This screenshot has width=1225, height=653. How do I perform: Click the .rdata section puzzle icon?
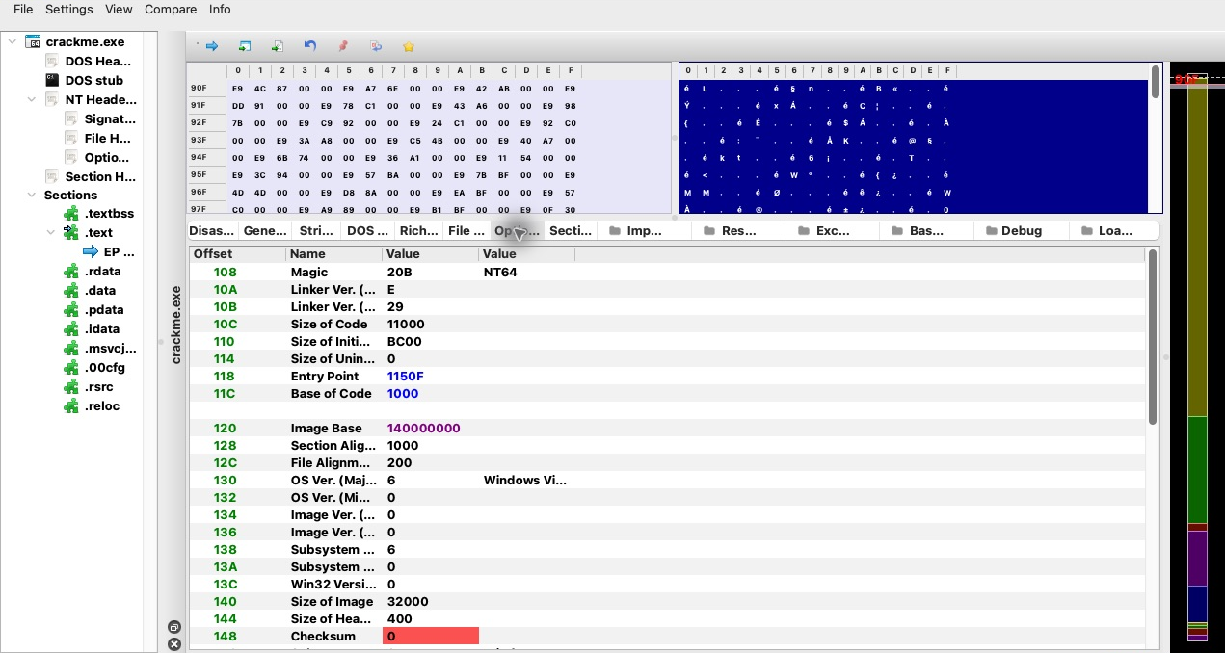coord(70,272)
